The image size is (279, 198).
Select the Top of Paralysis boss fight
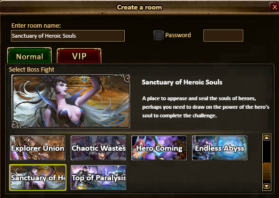(98, 177)
